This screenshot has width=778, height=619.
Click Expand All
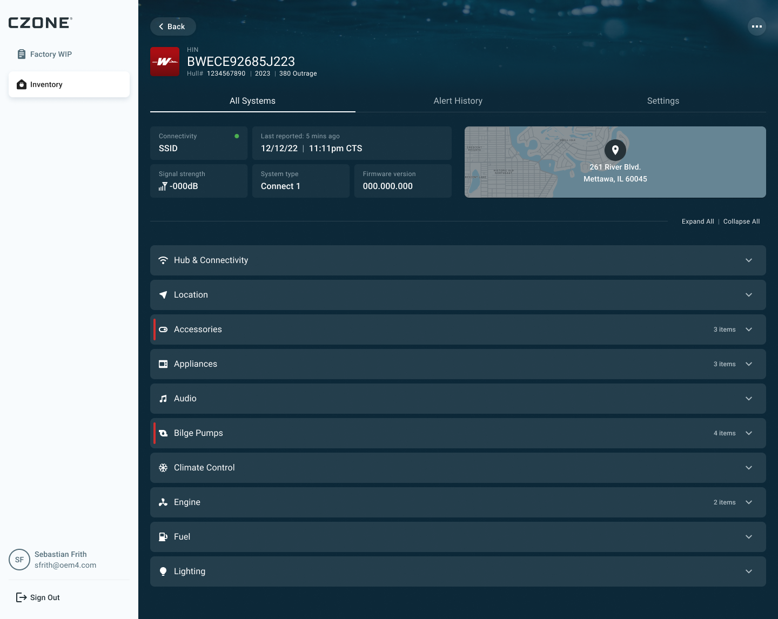pyautogui.click(x=698, y=221)
